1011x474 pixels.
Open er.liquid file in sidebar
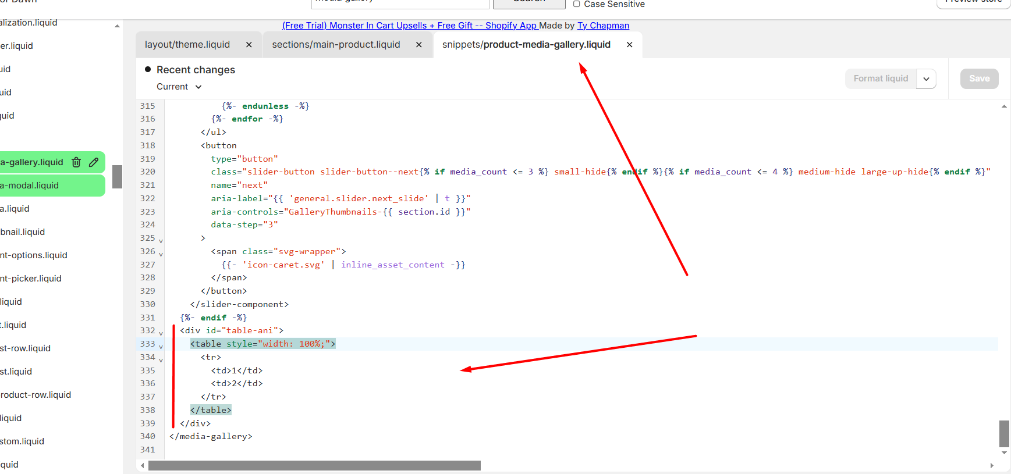[x=16, y=46]
